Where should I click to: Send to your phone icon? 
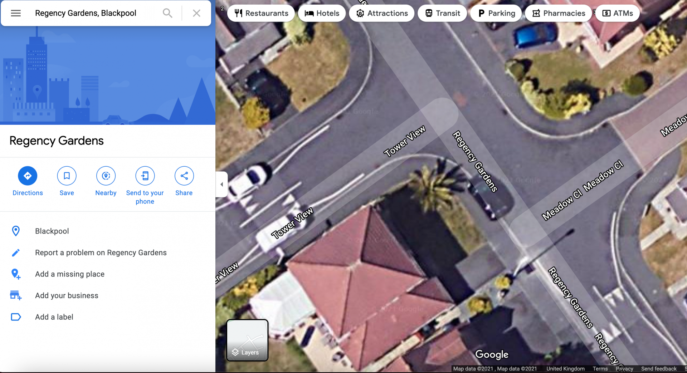[145, 176]
